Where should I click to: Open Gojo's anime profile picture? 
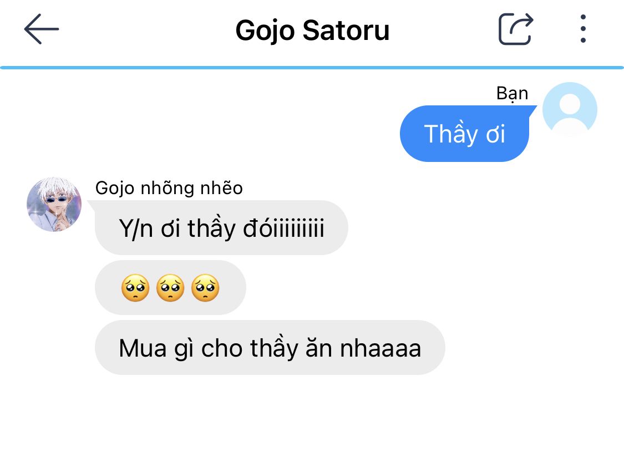coord(54,205)
